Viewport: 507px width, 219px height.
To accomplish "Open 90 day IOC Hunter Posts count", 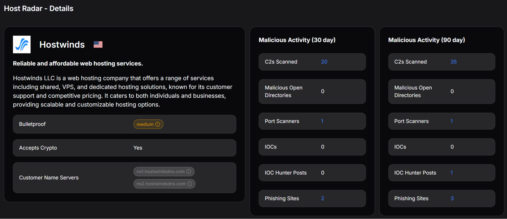I will tap(451, 173).
